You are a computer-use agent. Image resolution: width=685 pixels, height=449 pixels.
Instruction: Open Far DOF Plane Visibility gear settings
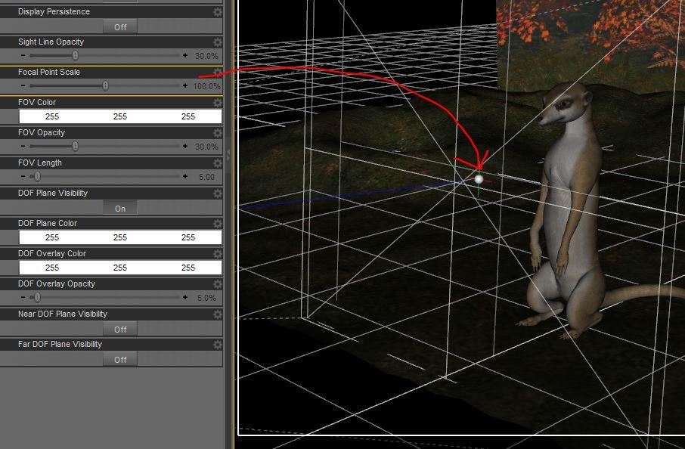tap(217, 344)
